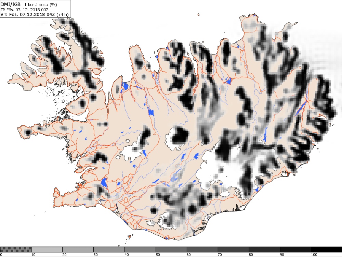Select the 80–90 near-black legend swatch
This screenshot has height=257, width=342.
coord(264,249)
